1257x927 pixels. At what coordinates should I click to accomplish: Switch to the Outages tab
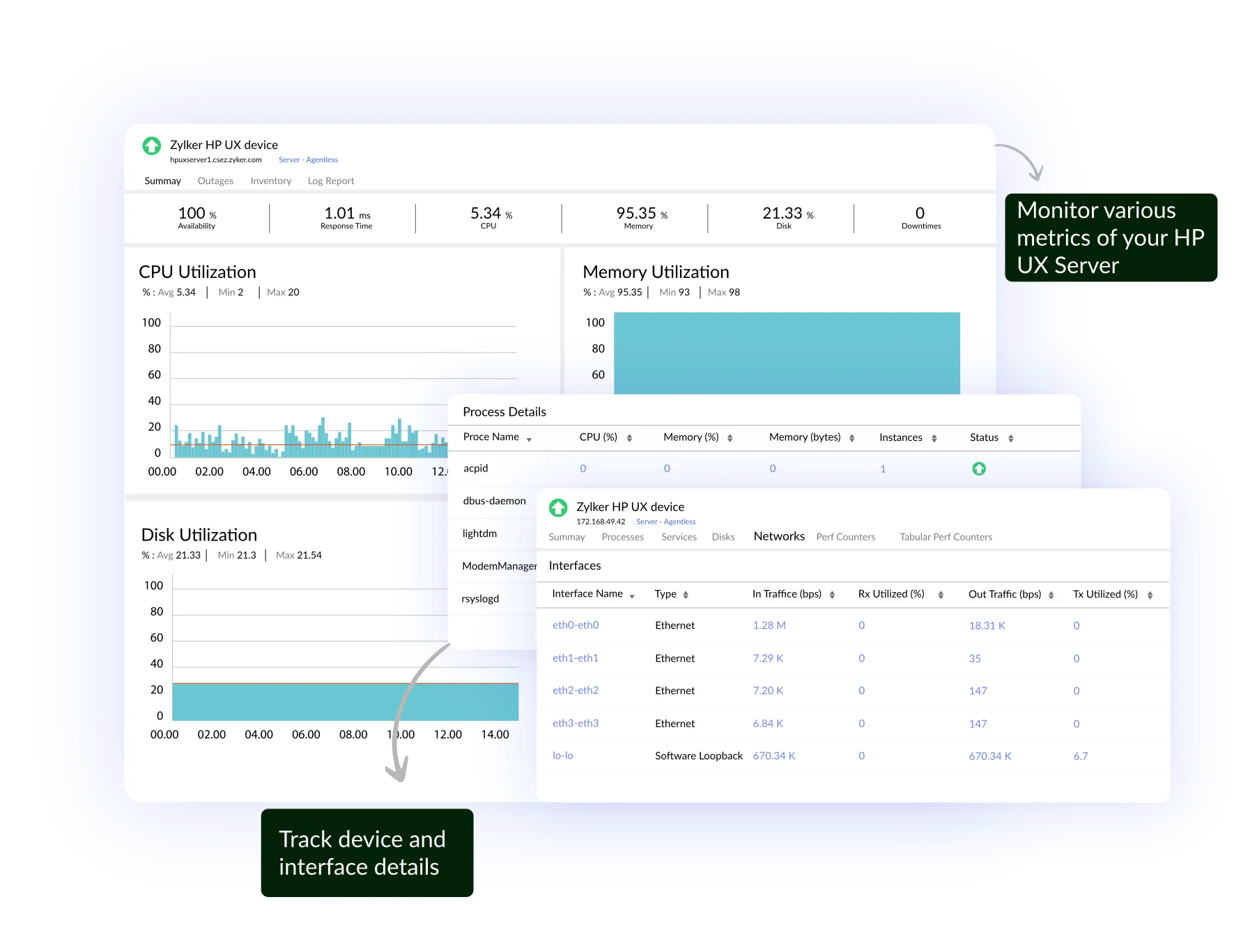pos(215,180)
